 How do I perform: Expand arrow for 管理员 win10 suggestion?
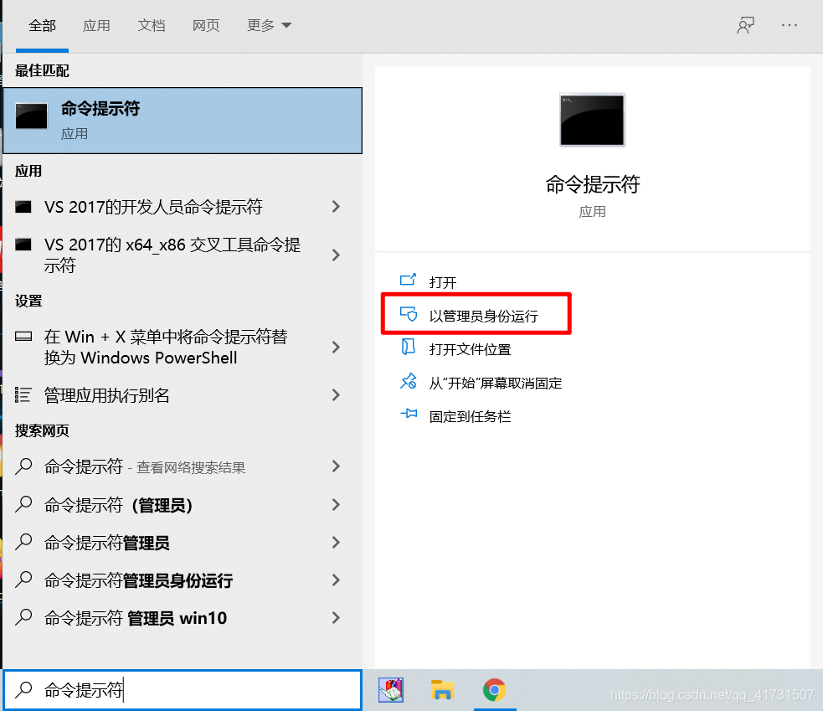(337, 618)
